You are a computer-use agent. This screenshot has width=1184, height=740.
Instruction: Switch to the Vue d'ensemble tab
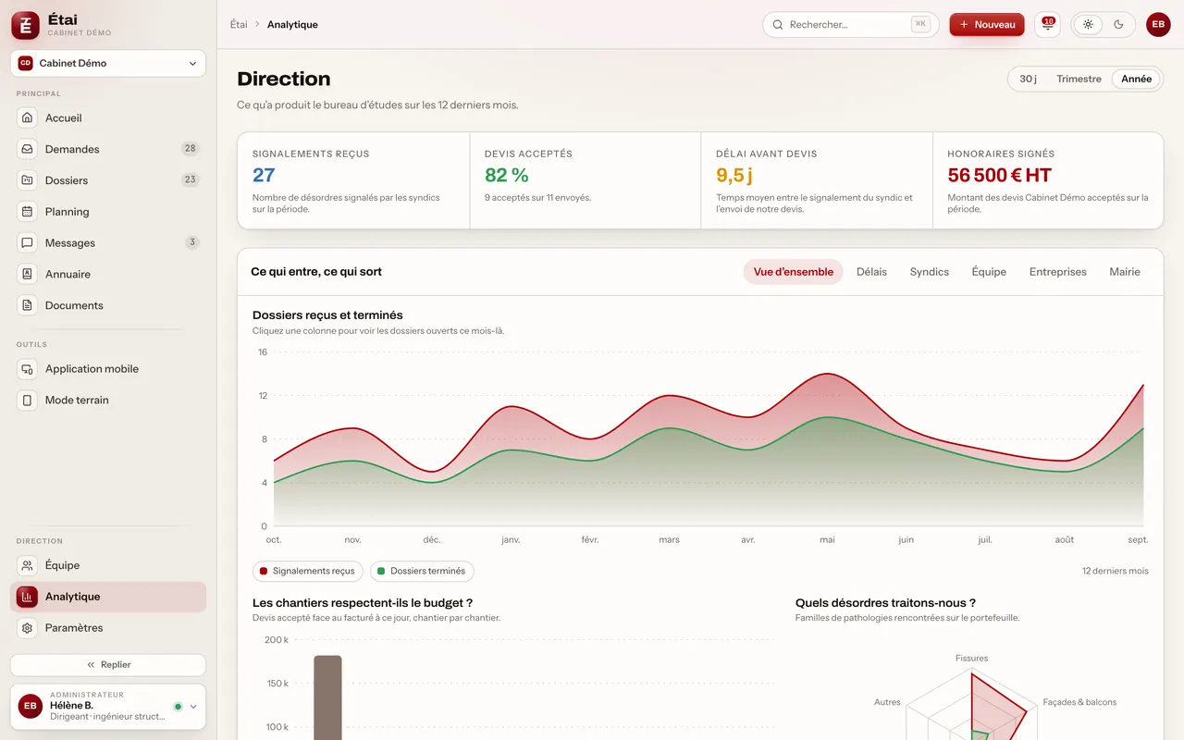[793, 272]
